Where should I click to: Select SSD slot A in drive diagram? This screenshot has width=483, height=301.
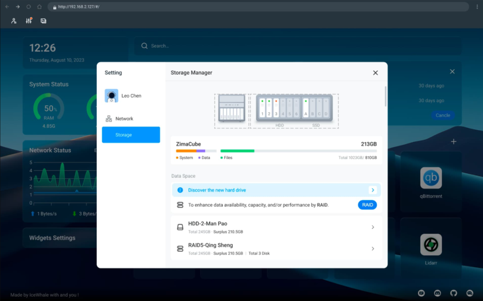click(306, 108)
